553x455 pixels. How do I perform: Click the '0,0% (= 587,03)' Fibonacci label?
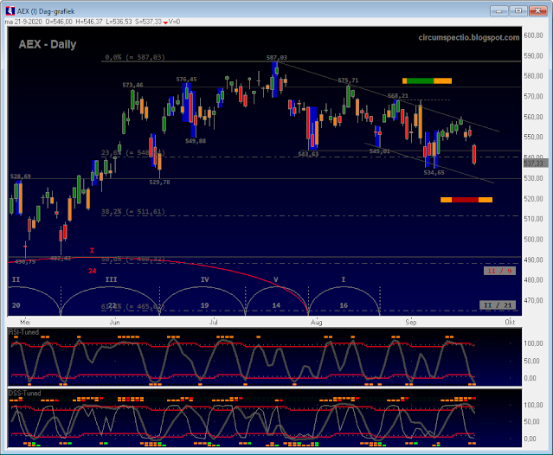(135, 57)
